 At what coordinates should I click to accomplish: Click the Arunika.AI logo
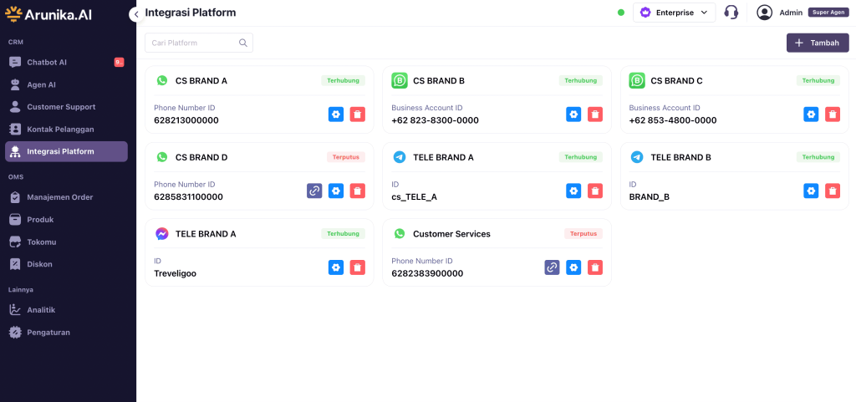pos(48,14)
